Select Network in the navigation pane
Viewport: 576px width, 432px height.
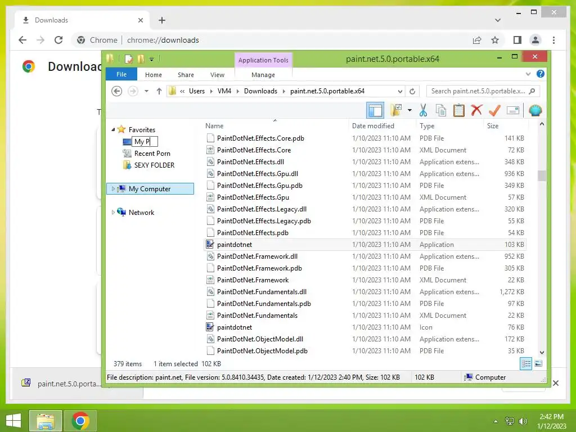[141, 212]
